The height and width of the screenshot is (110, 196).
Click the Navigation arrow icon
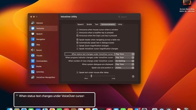click(x=33, y=39)
